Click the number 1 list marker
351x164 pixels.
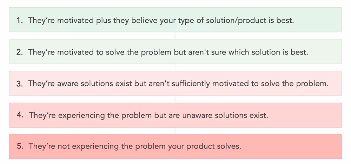point(20,20)
